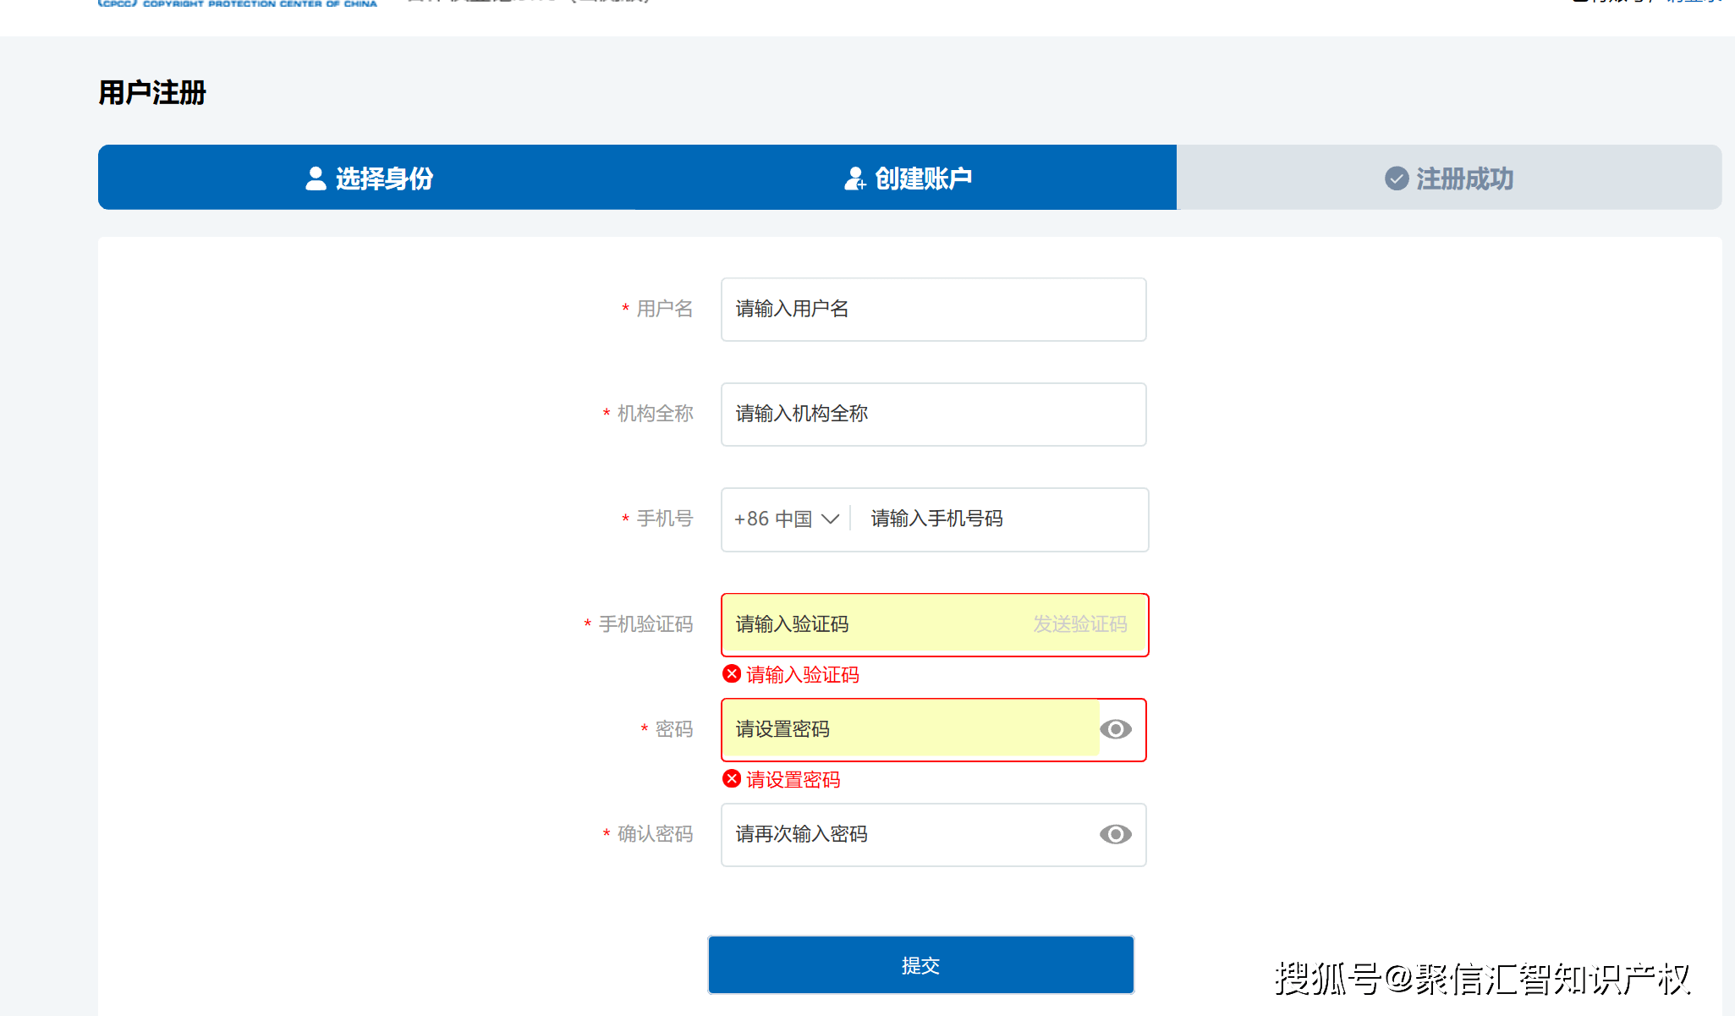
Task: Click the 用户注册 page heading
Action: pos(152,92)
